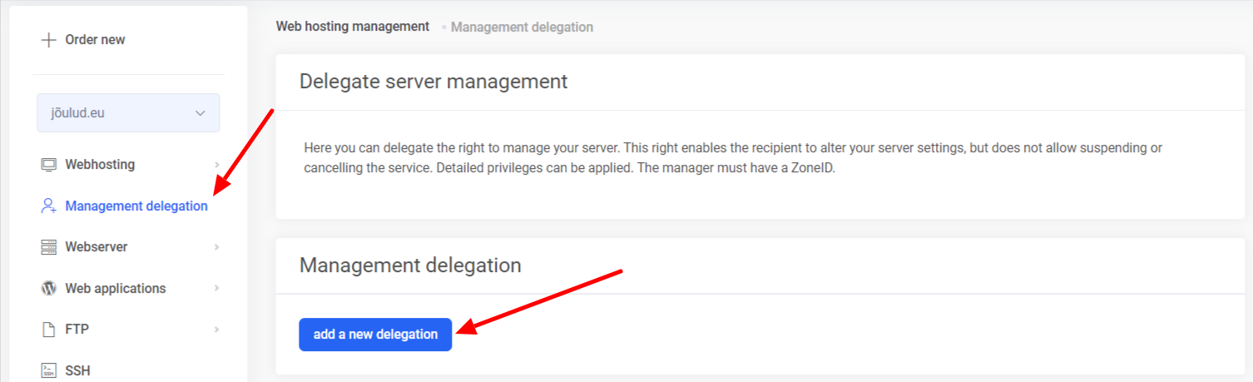Click the Management delegation breadcrumb
Screen dimensions: 1253x382
(x=522, y=27)
